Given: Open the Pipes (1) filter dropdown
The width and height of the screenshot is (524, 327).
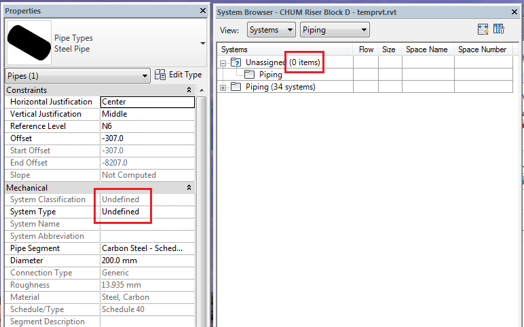Looking at the screenshot, I should (x=77, y=76).
